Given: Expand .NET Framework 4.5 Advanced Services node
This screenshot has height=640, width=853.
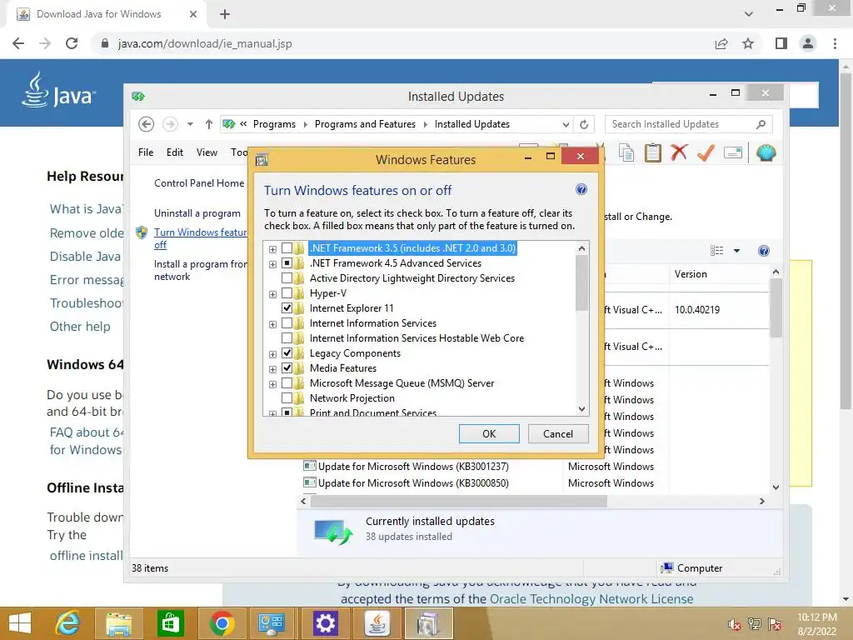Looking at the screenshot, I should tap(272, 264).
